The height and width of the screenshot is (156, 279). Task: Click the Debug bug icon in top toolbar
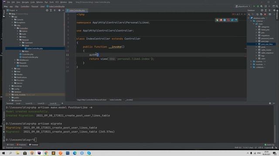[258, 6]
